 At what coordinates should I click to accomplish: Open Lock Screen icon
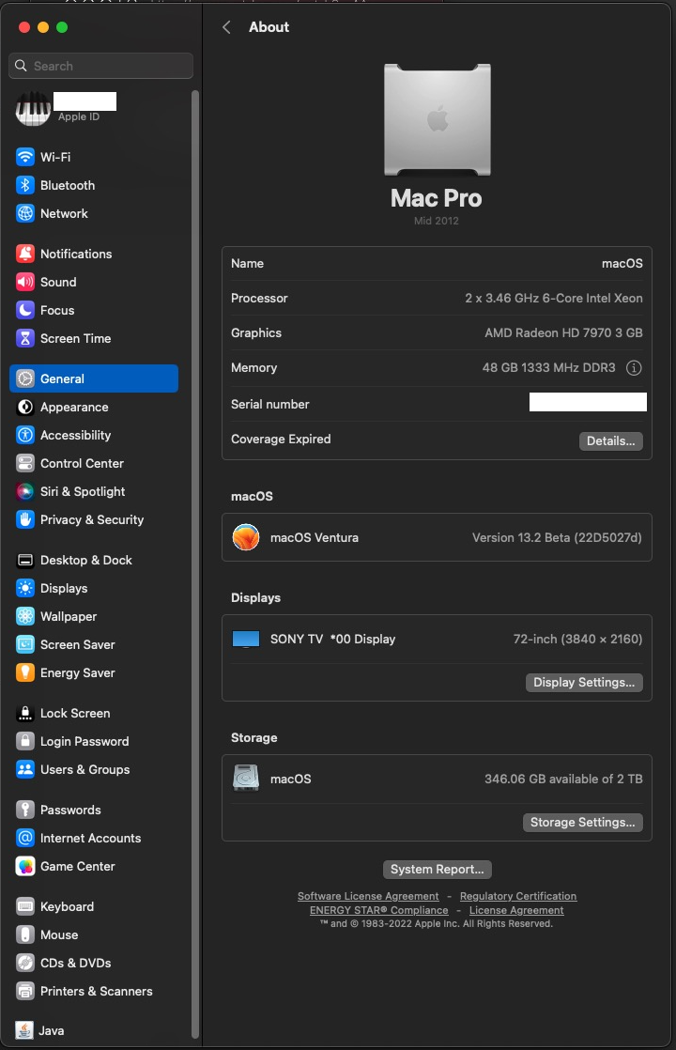tap(24, 713)
